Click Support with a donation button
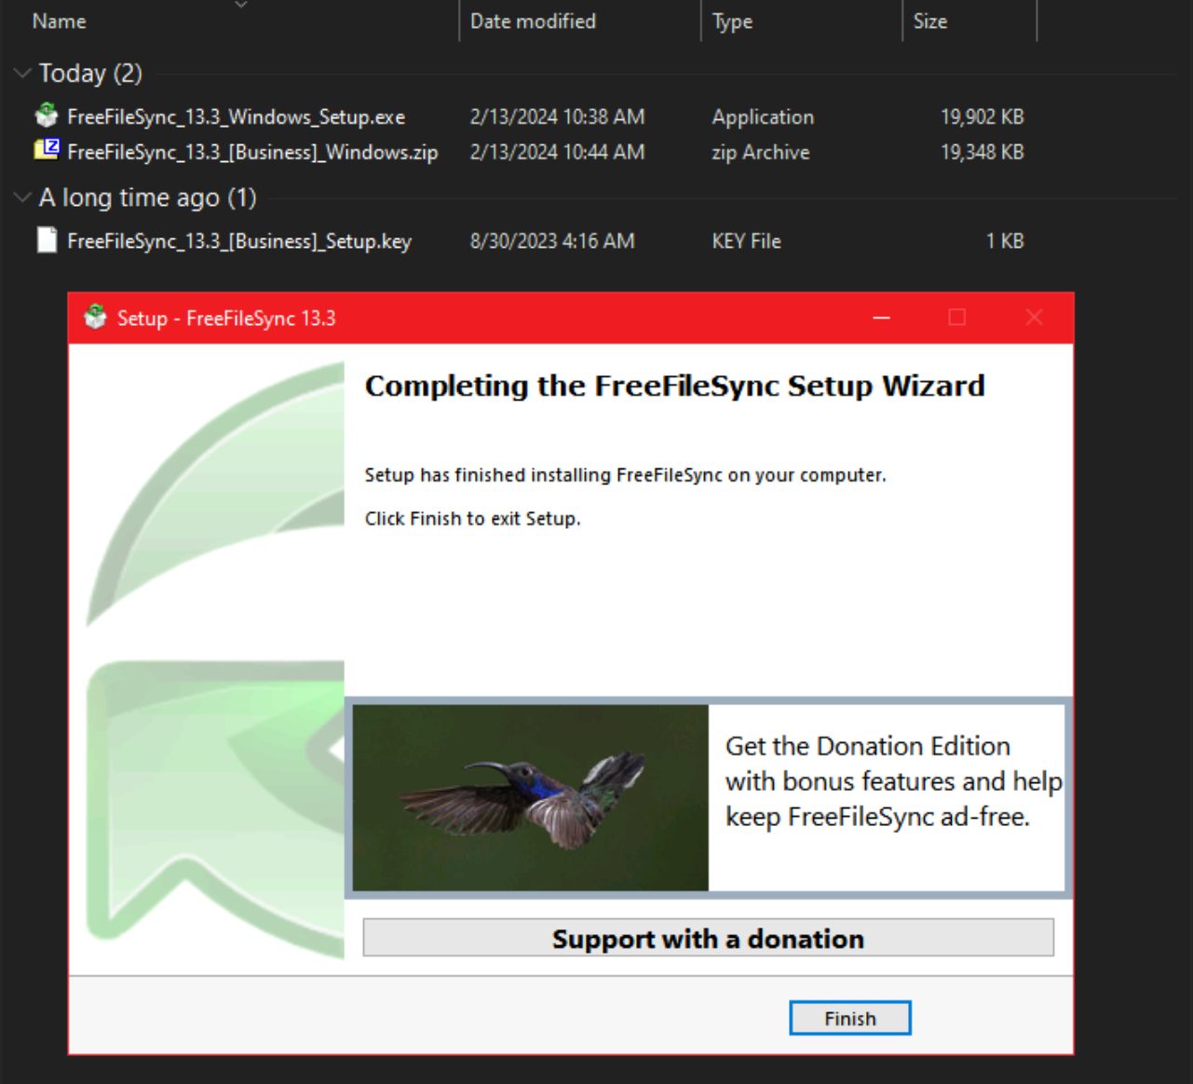This screenshot has height=1084, width=1193. coord(709,938)
